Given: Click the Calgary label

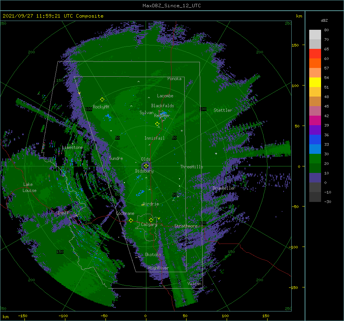Looking at the screenshot, I should coord(149,224).
